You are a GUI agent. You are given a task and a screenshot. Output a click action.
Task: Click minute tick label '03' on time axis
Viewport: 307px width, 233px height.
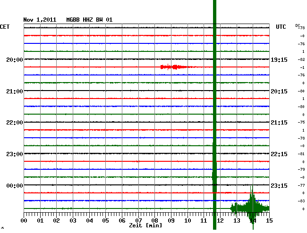(73, 221)
